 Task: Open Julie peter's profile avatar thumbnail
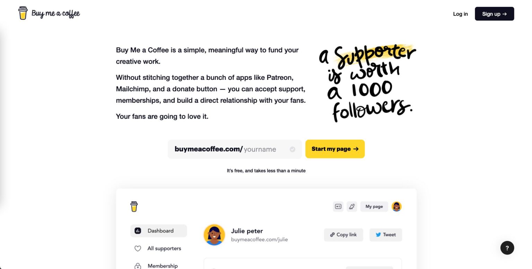pos(214,234)
